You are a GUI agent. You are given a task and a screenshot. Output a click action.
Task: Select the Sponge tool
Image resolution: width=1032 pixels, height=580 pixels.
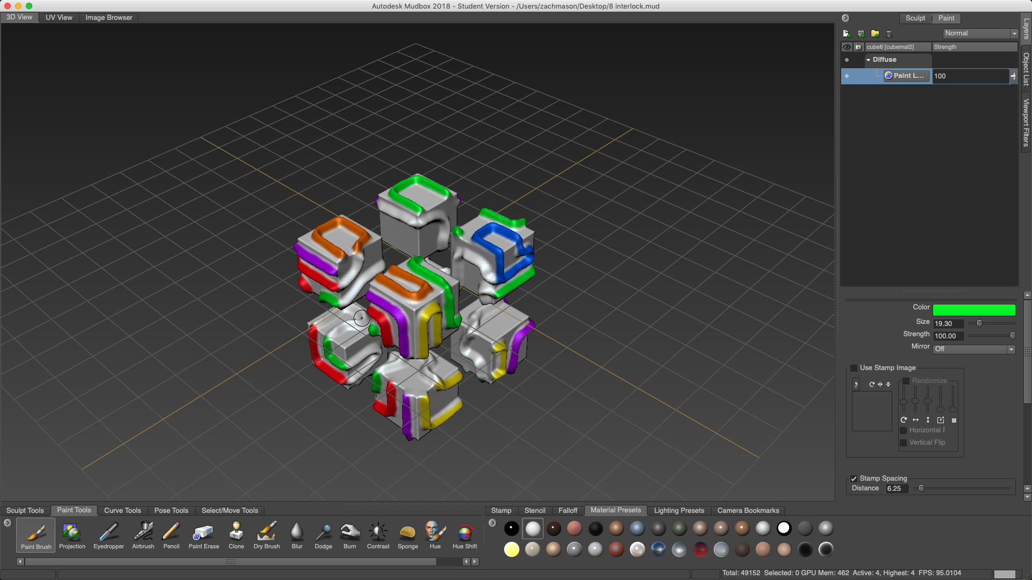pyautogui.click(x=407, y=535)
